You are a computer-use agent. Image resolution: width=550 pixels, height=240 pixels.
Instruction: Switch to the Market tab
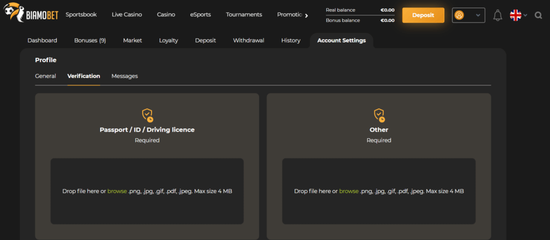[x=132, y=41]
